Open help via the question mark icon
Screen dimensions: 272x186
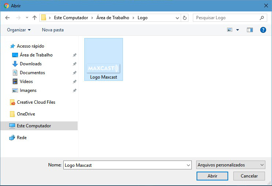[263, 30]
